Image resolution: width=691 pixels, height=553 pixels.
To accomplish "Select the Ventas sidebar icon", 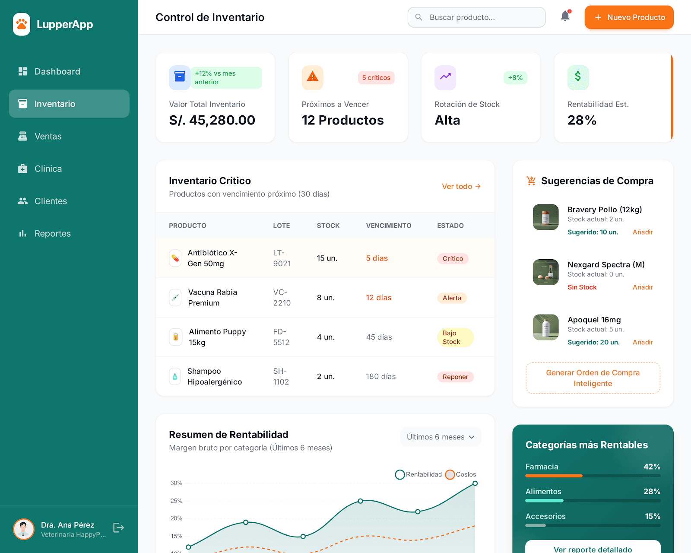I will pyautogui.click(x=22, y=136).
